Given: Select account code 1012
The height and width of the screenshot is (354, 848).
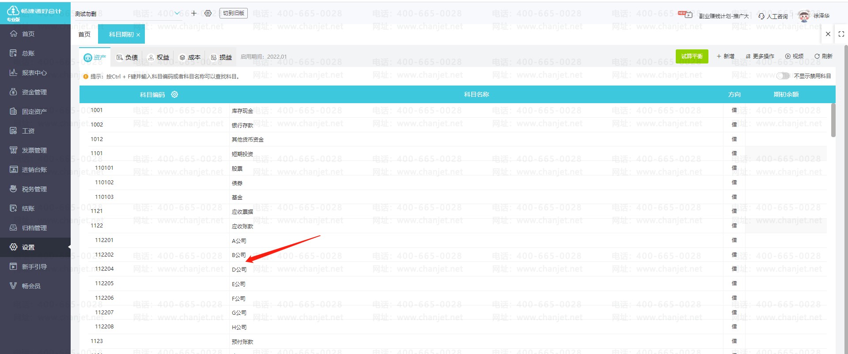Looking at the screenshot, I should pos(97,139).
